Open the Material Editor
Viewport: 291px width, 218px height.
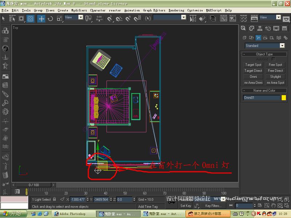243,19
